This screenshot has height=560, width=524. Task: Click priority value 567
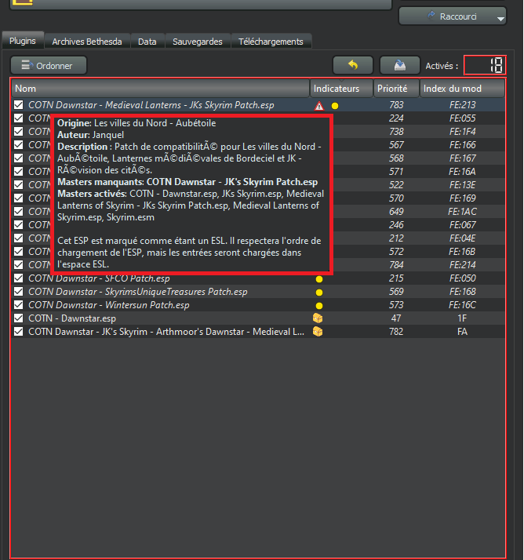pyautogui.click(x=396, y=145)
